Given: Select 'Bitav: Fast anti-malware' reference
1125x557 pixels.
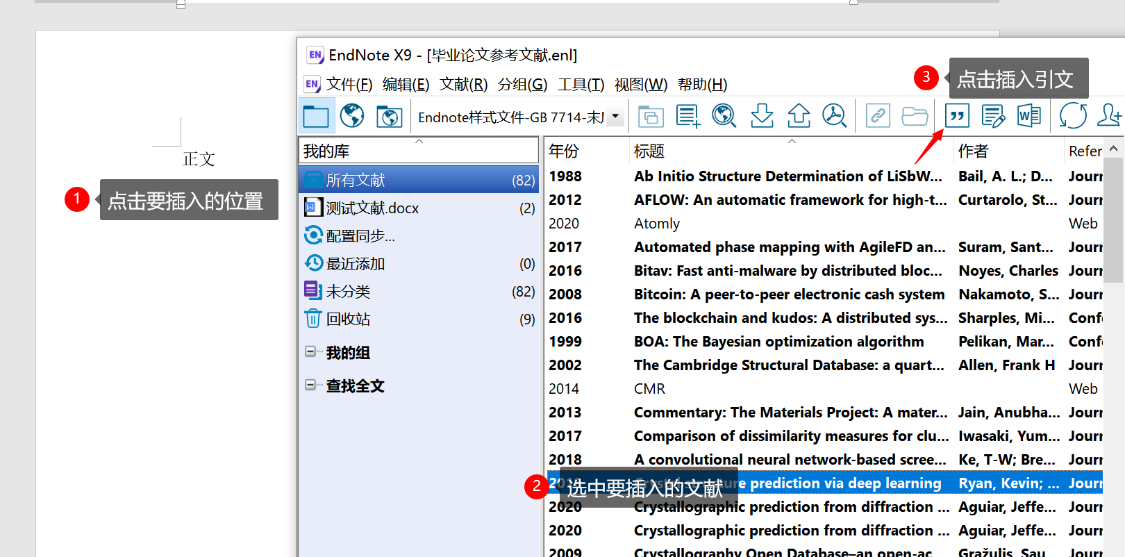Looking at the screenshot, I should coord(824,271).
